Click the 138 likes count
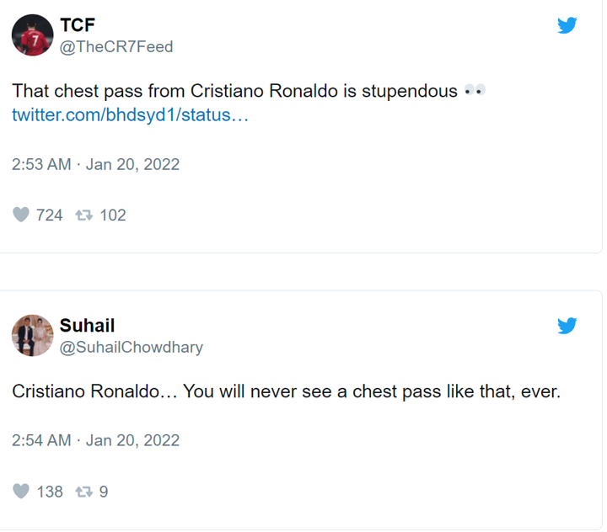Image resolution: width=607 pixels, height=532 pixels. [x=49, y=491]
